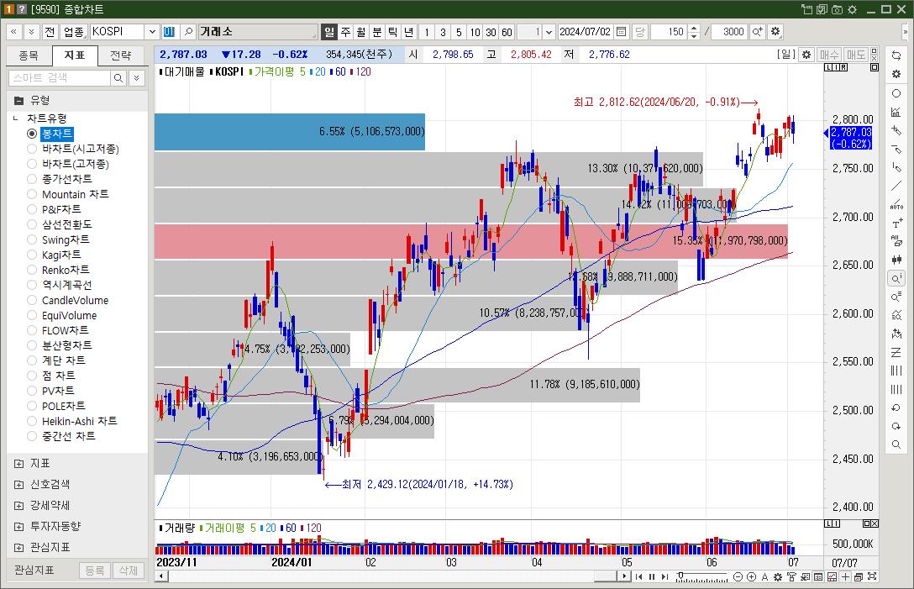Open chart settings gear in bottom toolbar
The image size is (914, 589).
tap(778, 576)
